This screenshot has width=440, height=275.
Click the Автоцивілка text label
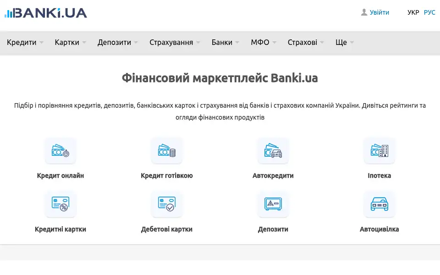click(x=379, y=229)
